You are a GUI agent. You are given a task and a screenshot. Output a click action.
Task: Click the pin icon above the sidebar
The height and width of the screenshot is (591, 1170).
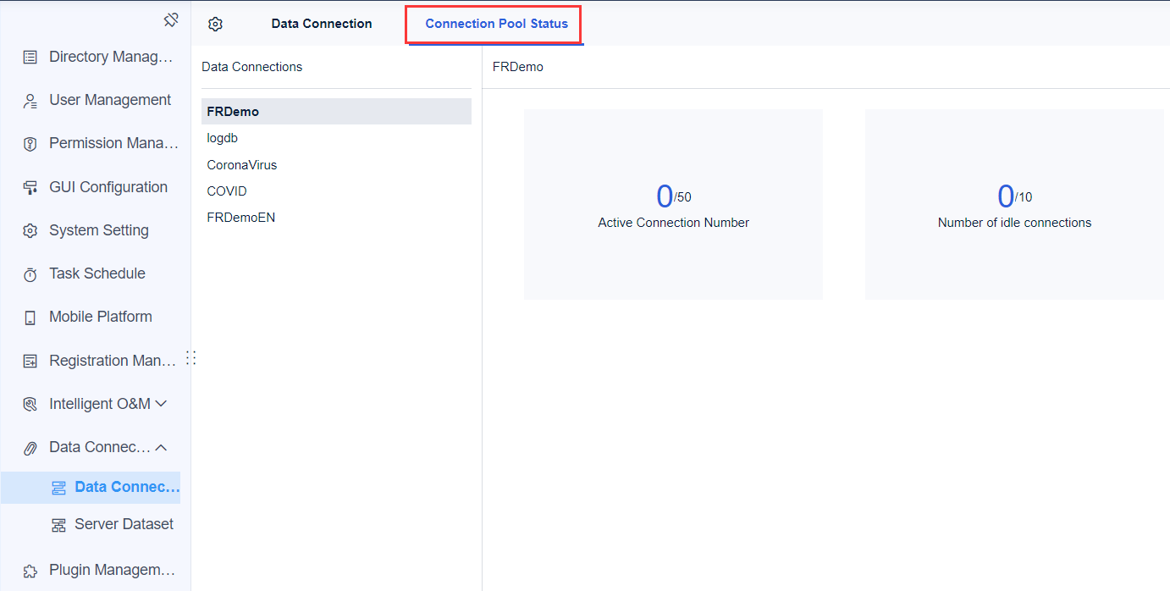coord(171,19)
